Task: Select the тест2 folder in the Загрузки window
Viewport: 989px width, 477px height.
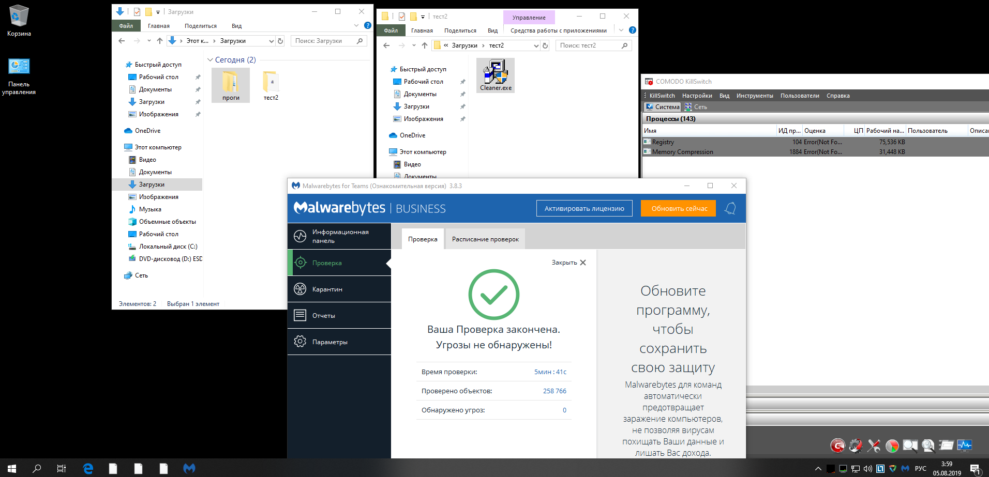Action: (271, 85)
